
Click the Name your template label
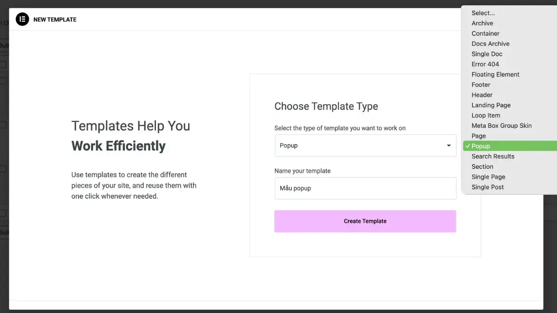(x=303, y=171)
